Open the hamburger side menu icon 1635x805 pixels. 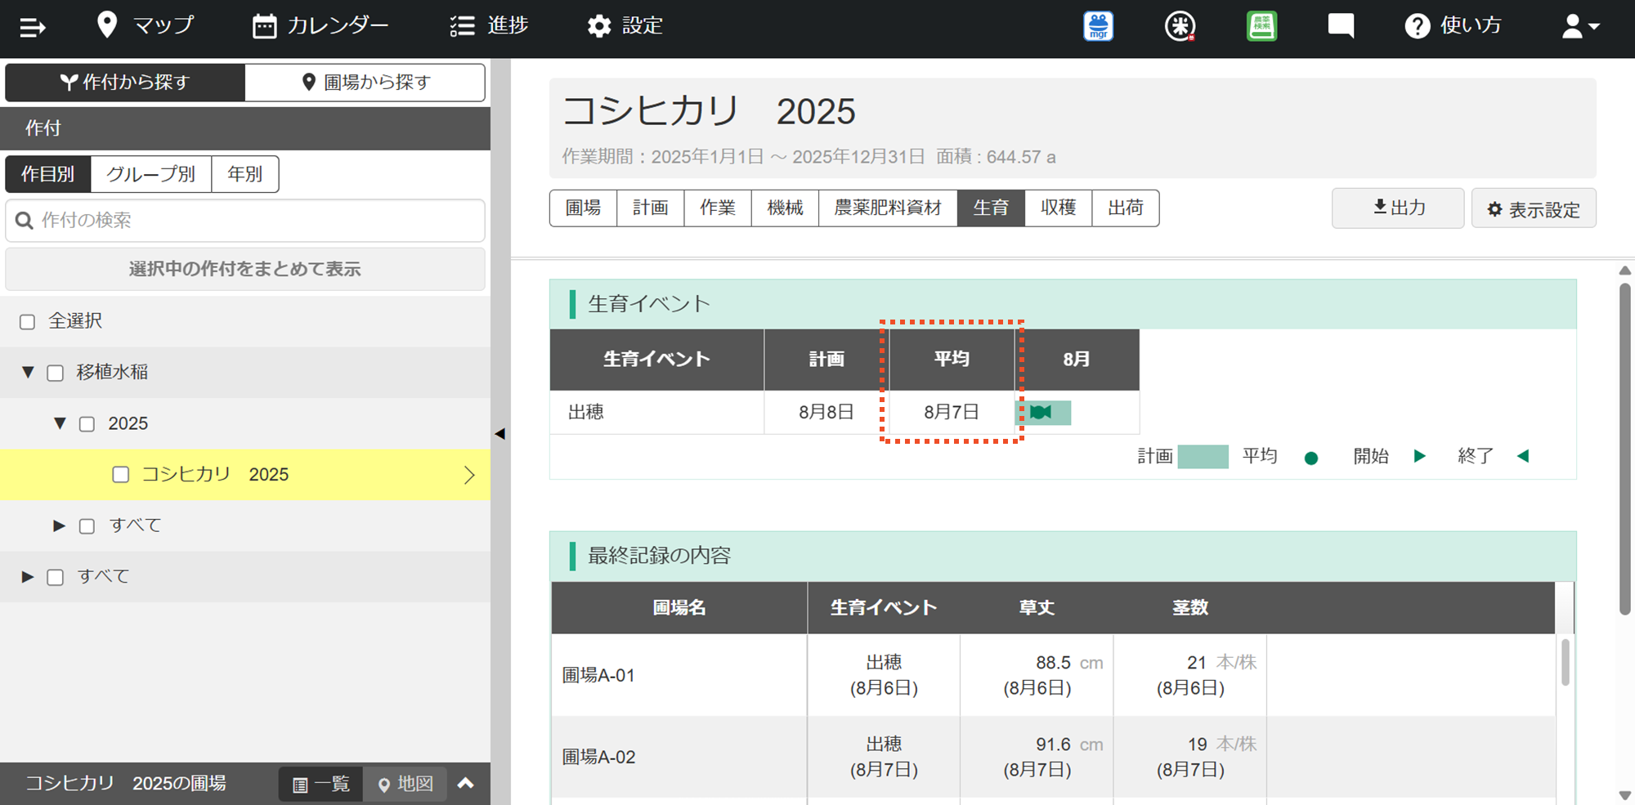click(33, 27)
